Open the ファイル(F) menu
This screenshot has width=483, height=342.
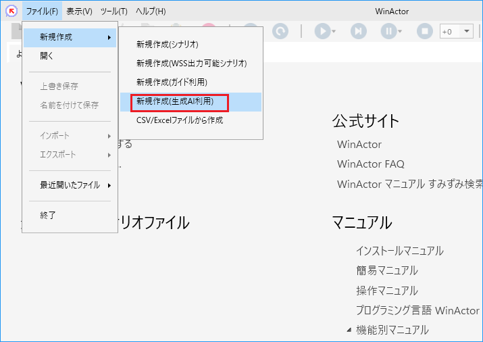coord(42,11)
